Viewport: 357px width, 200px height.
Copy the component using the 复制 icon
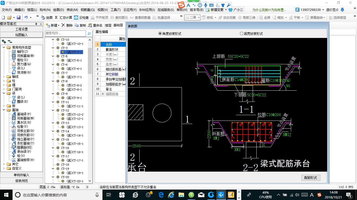[80, 25]
